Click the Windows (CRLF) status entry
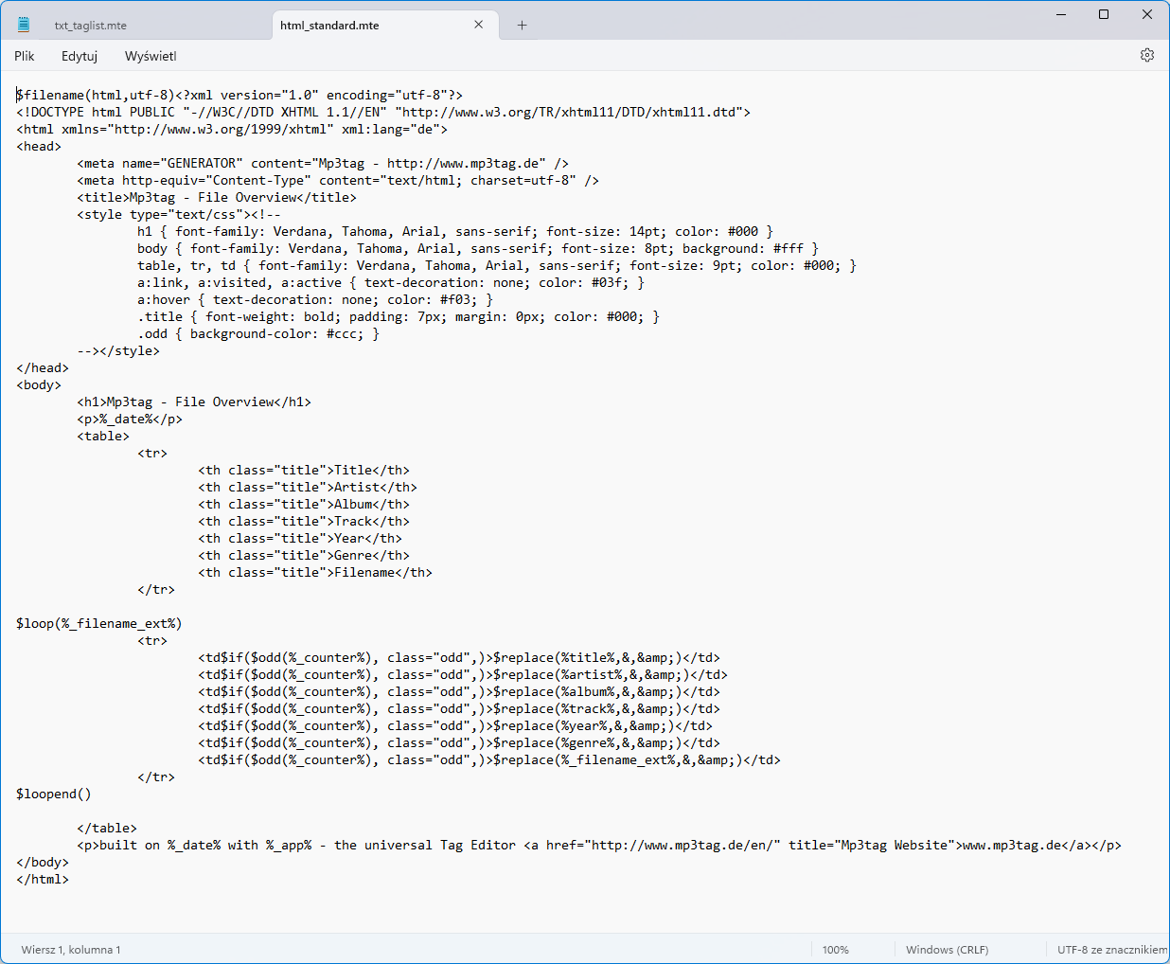The height and width of the screenshot is (964, 1170). point(947,950)
